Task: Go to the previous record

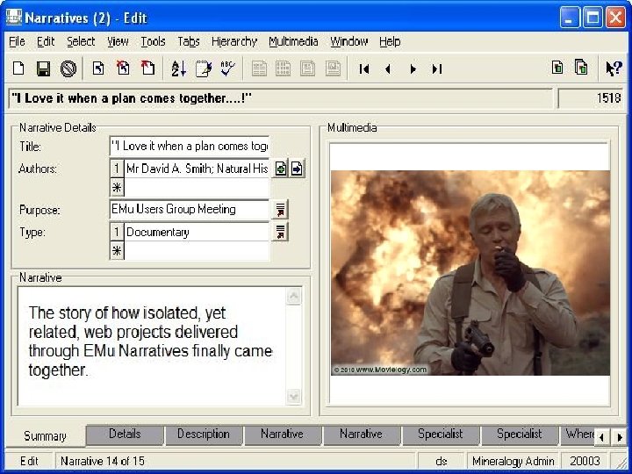Action: coord(388,69)
